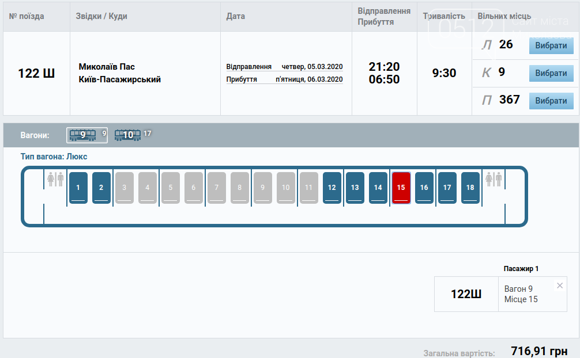Choose Купе class with Вибрати button
Screen dimensions: 580x358
point(551,73)
